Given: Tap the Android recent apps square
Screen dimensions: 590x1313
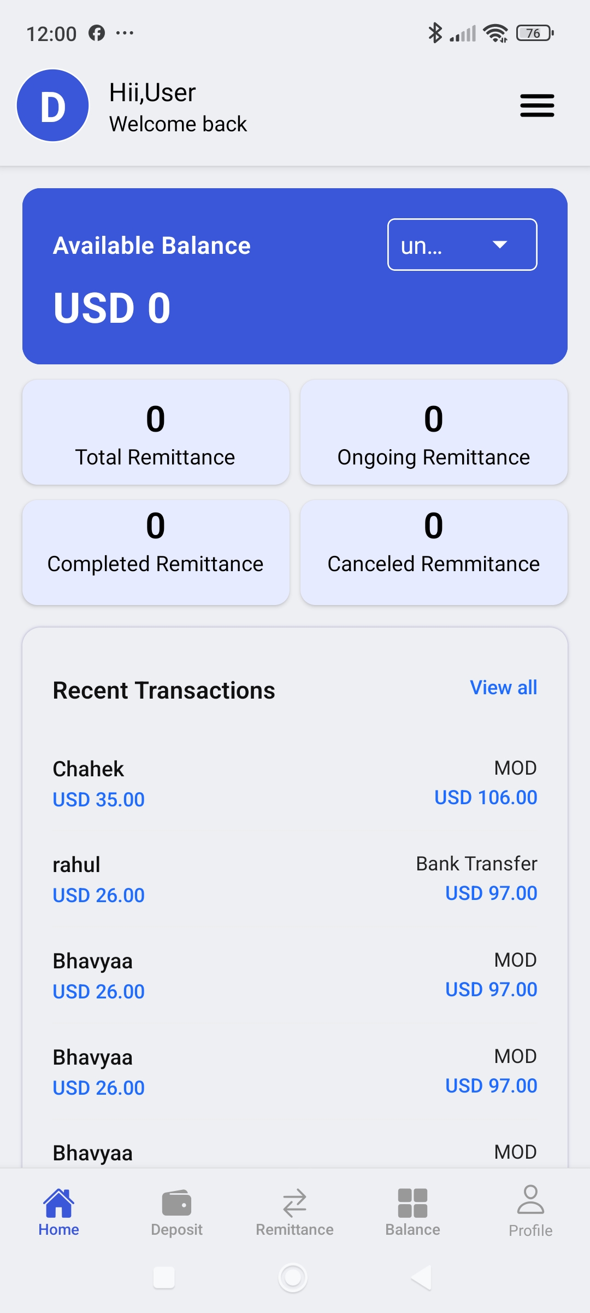Looking at the screenshot, I should pyautogui.click(x=164, y=1278).
